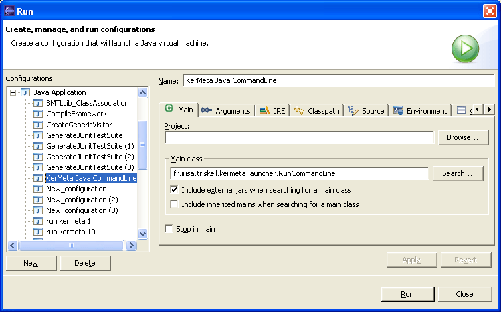The height and width of the screenshot is (312, 501).
Task: Select GenerateJUnitTestSuite (2) configuration
Action: [90, 157]
